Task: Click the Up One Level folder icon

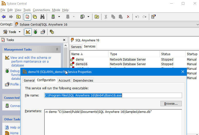Action: (18, 17)
